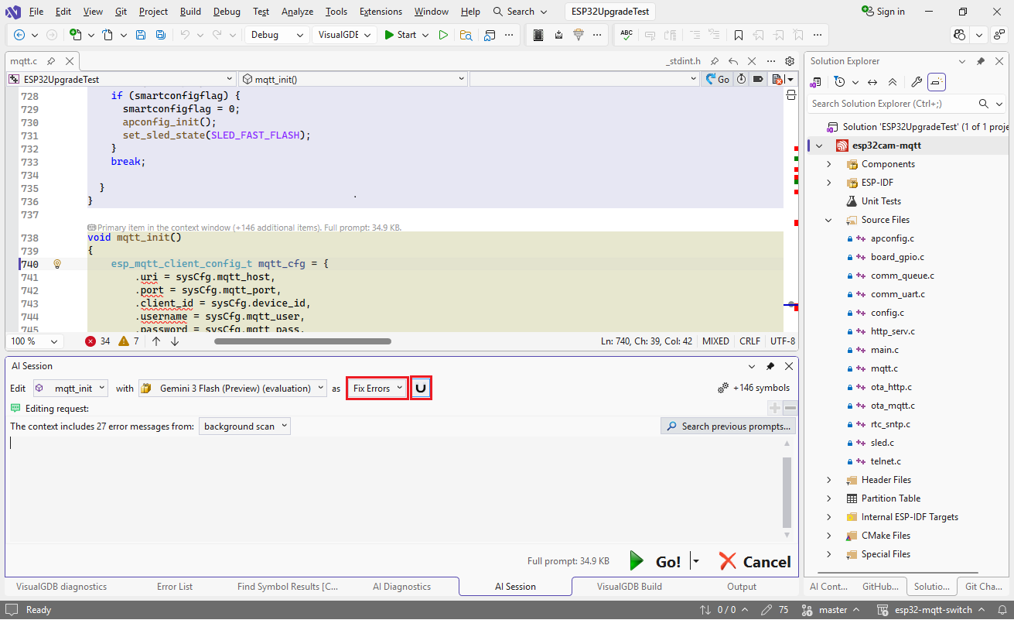Open the Gemini 3 Flash model dropdown

coord(233,388)
